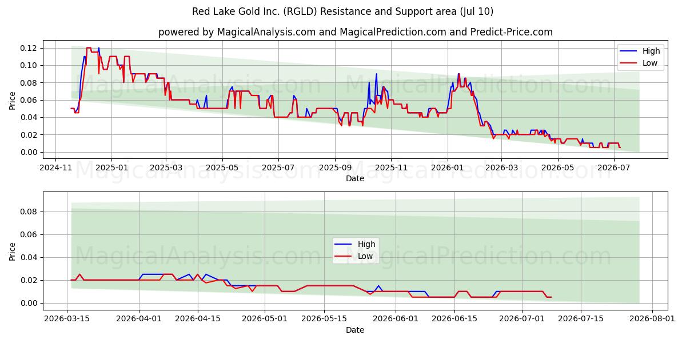Click the '2025-09' tick label

(334, 167)
